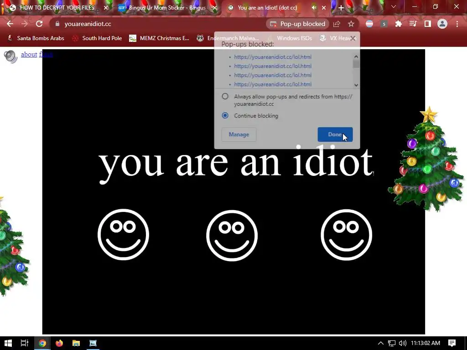Click the striped flag extension icon
467x350 pixels.
point(369,24)
